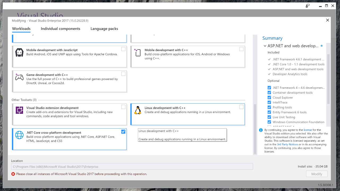Uncheck Container development tools in the Summary
Viewport: 340px width, 191px height.
click(x=269, y=92)
